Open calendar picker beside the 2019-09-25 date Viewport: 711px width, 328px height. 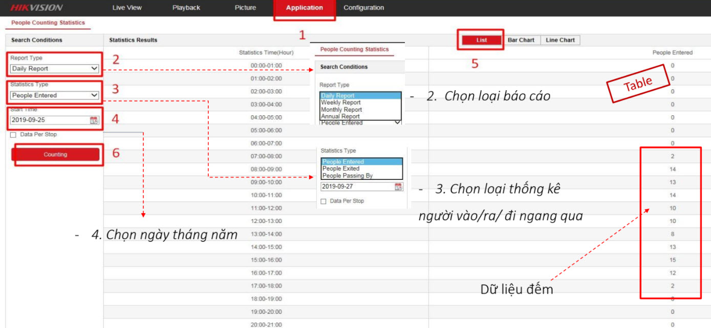coord(94,120)
